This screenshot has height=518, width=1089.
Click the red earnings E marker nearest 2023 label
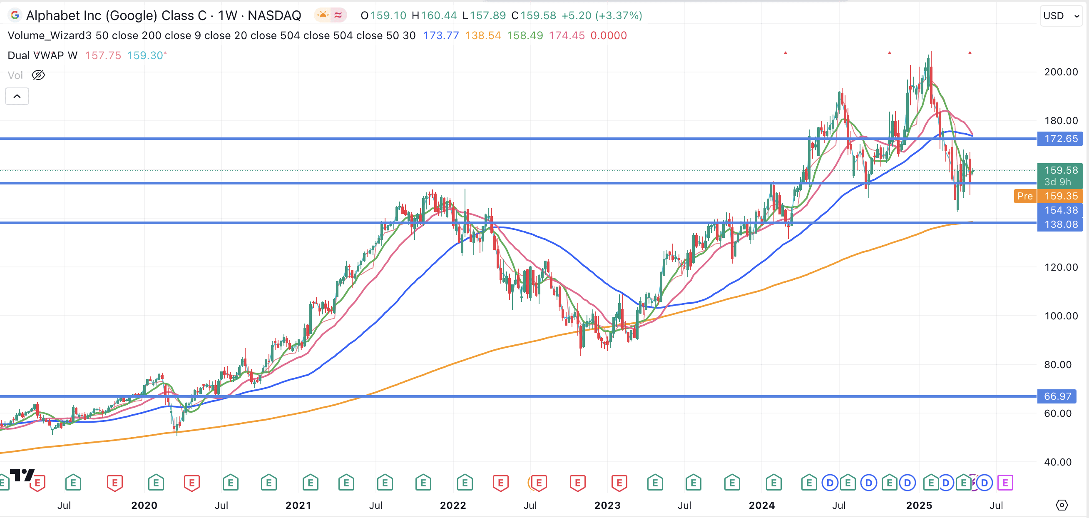[x=619, y=483]
